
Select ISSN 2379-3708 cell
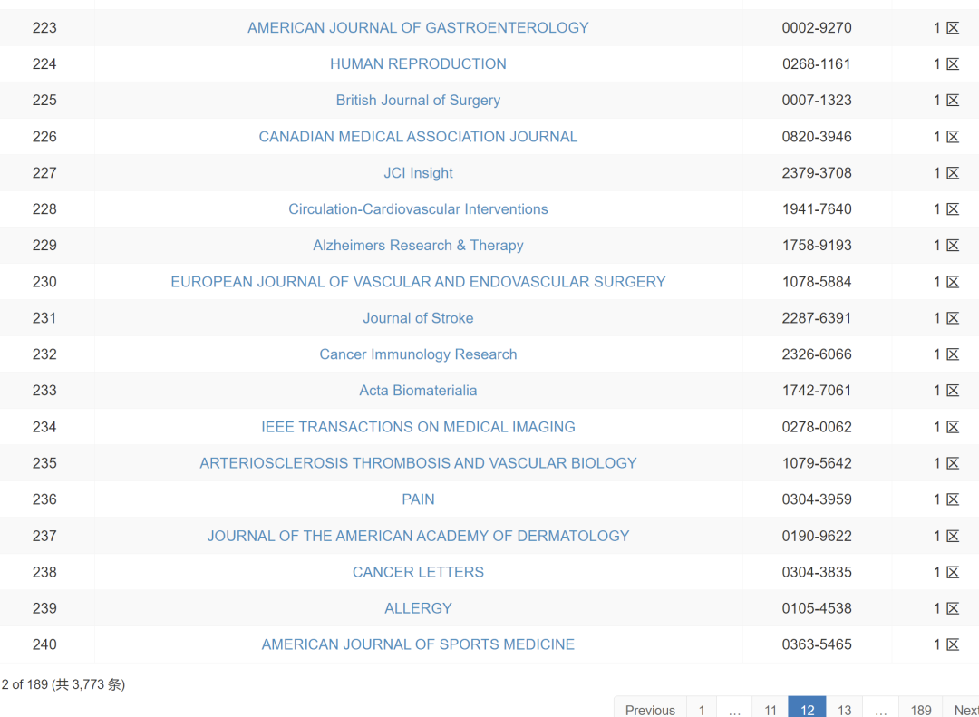tap(817, 172)
